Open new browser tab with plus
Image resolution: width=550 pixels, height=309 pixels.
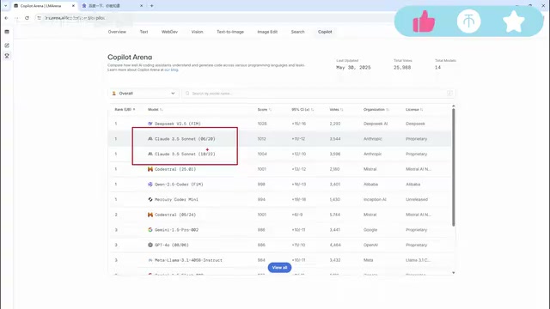(x=151, y=6)
